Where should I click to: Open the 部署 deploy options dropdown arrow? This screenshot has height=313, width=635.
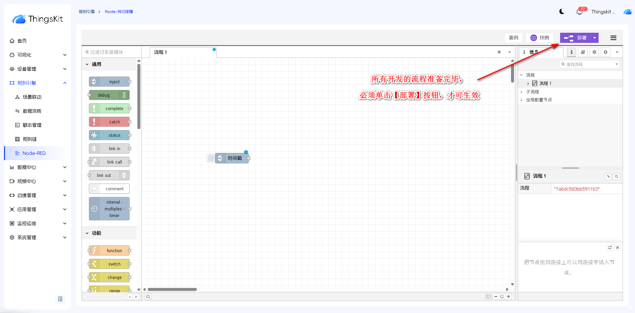595,38
